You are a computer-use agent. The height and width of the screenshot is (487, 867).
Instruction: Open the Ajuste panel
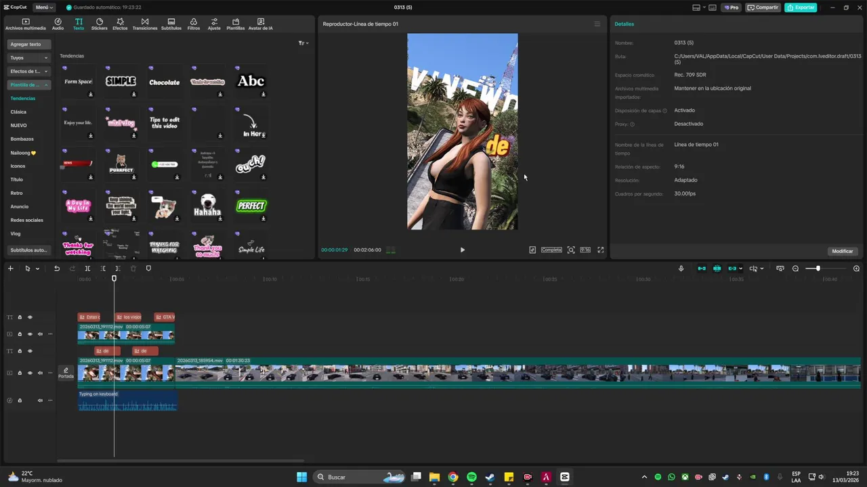214,24
